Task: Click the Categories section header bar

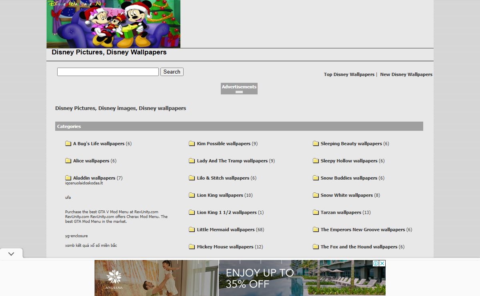Action: 239,126
